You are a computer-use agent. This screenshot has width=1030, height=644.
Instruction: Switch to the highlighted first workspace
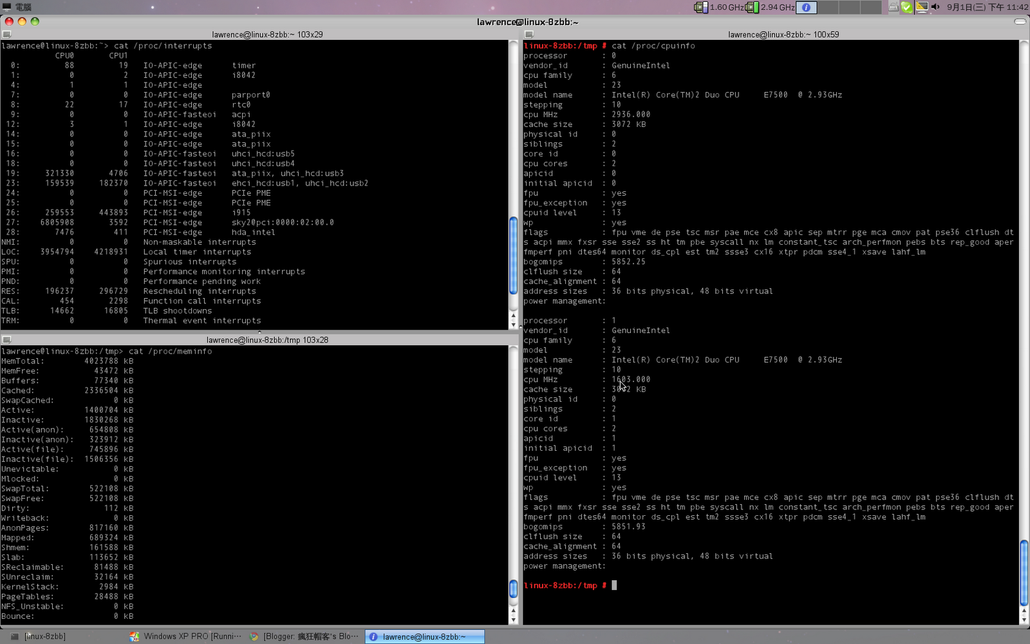[x=807, y=7]
